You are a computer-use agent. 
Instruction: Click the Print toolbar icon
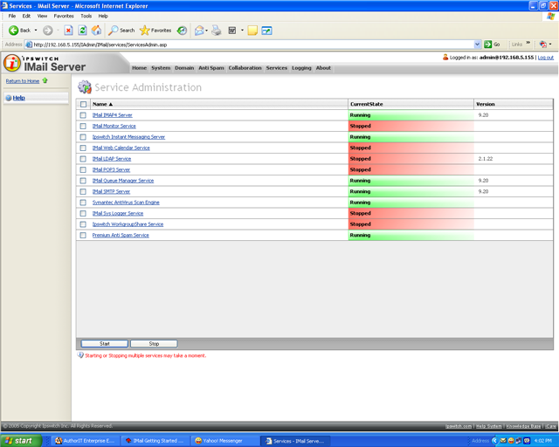coord(217,31)
